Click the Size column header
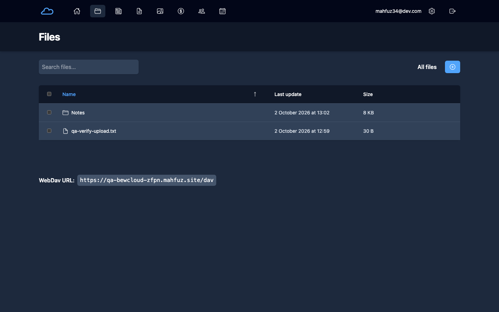499x312 pixels. click(368, 94)
